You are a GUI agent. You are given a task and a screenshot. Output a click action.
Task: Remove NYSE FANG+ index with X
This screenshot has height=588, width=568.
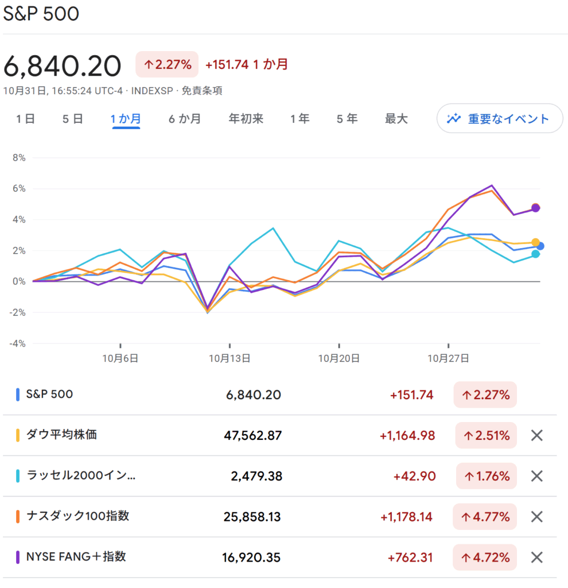click(536, 557)
